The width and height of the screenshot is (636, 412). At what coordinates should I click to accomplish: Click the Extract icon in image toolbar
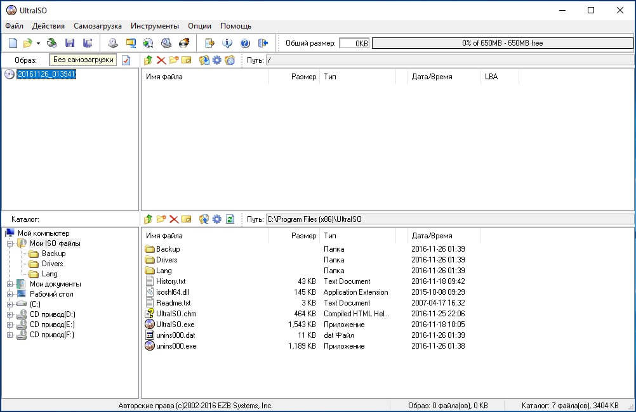coord(204,60)
